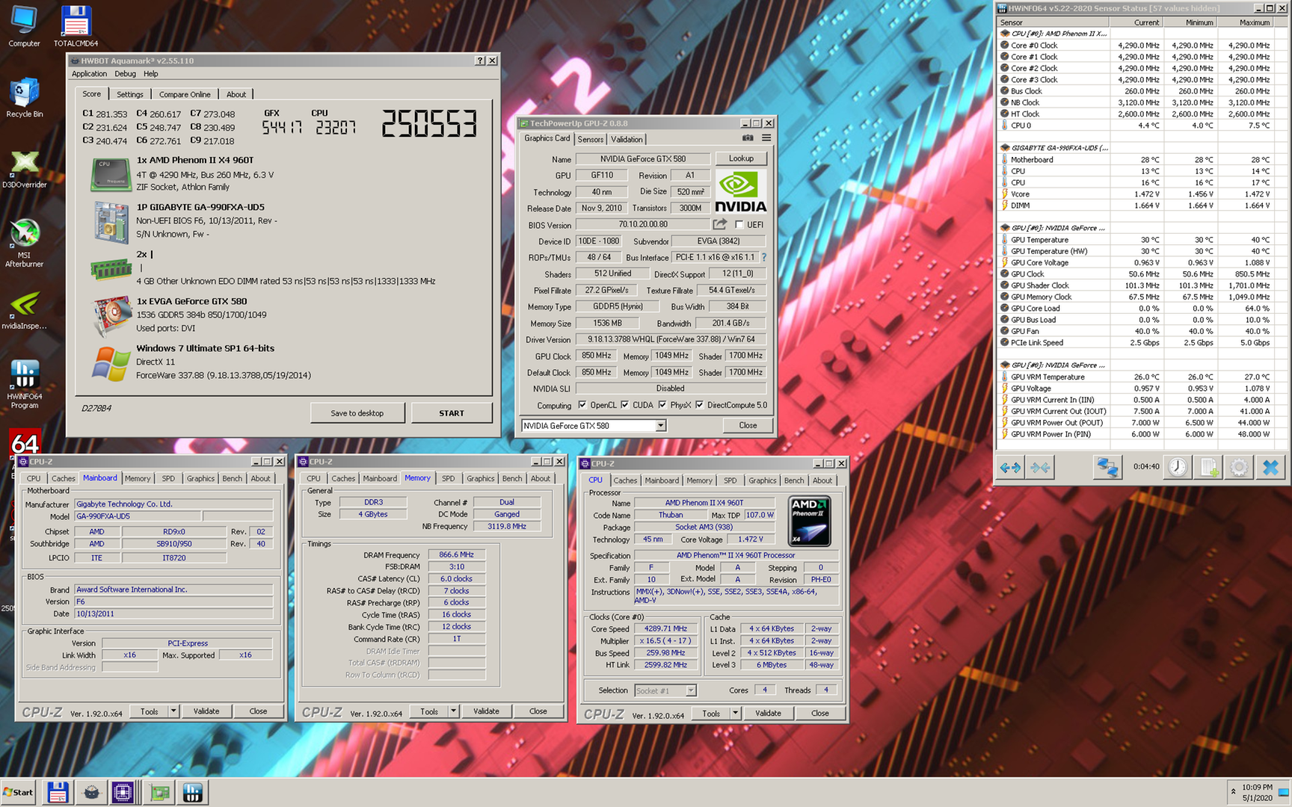The image size is (1292, 807).
Task: Click Validate in Memory CPU-Z window
Action: pos(486,711)
